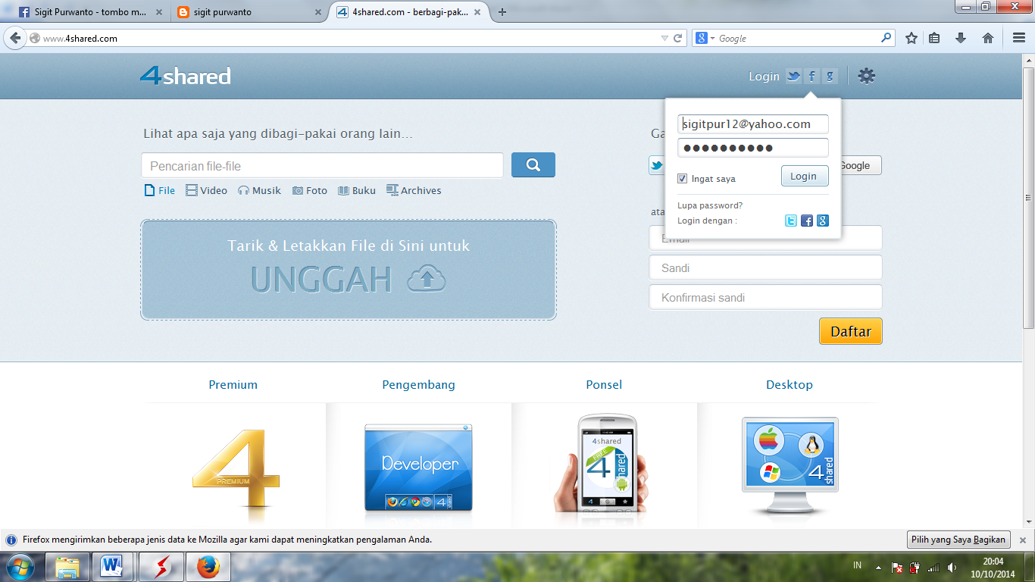Screen dimensions: 1035x582
Task: Show hidden tray icons arrow
Action: point(877,567)
